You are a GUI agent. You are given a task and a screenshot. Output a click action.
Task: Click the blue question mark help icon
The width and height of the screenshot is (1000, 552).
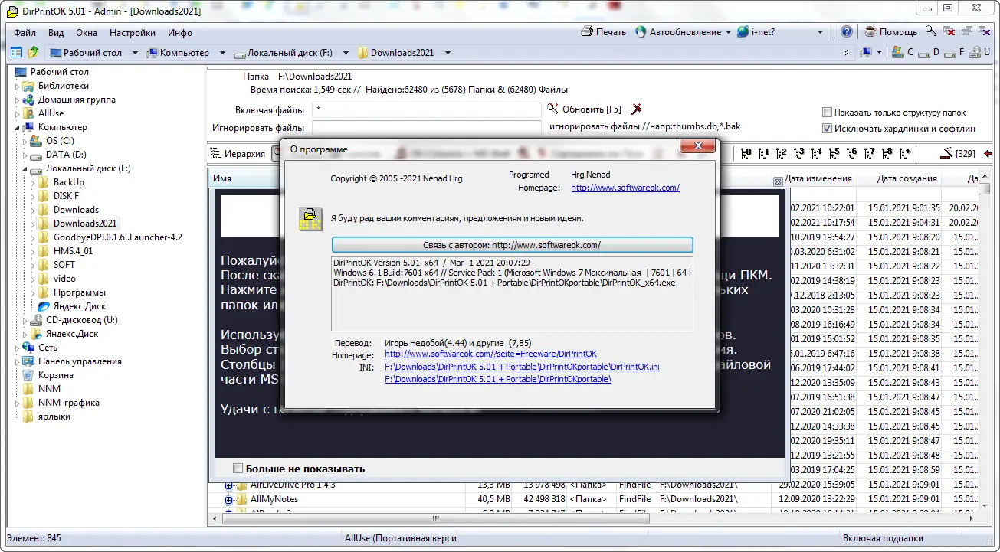[847, 32]
